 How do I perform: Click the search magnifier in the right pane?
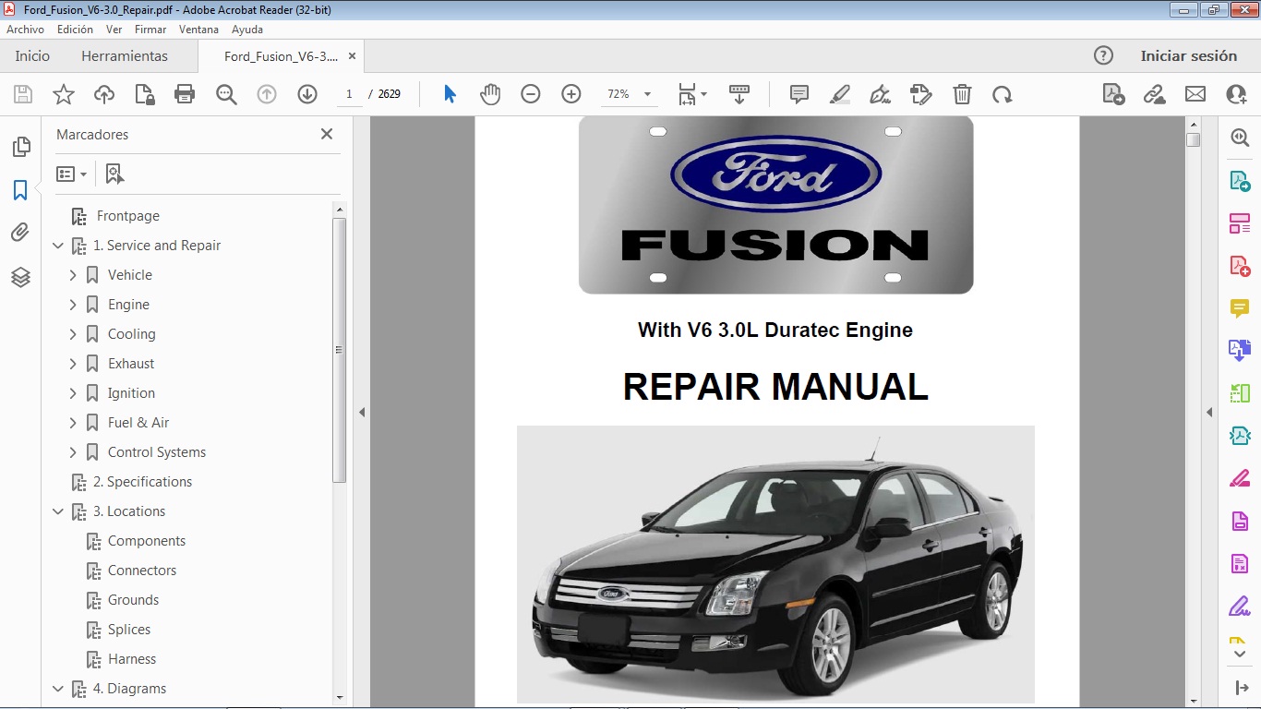[1239, 137]
